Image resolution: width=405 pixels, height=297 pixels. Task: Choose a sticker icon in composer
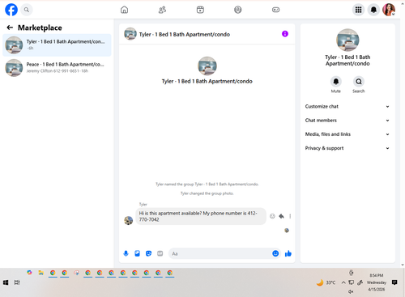coord(148,253)
